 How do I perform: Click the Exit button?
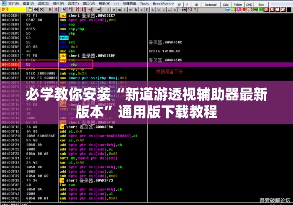261,5
